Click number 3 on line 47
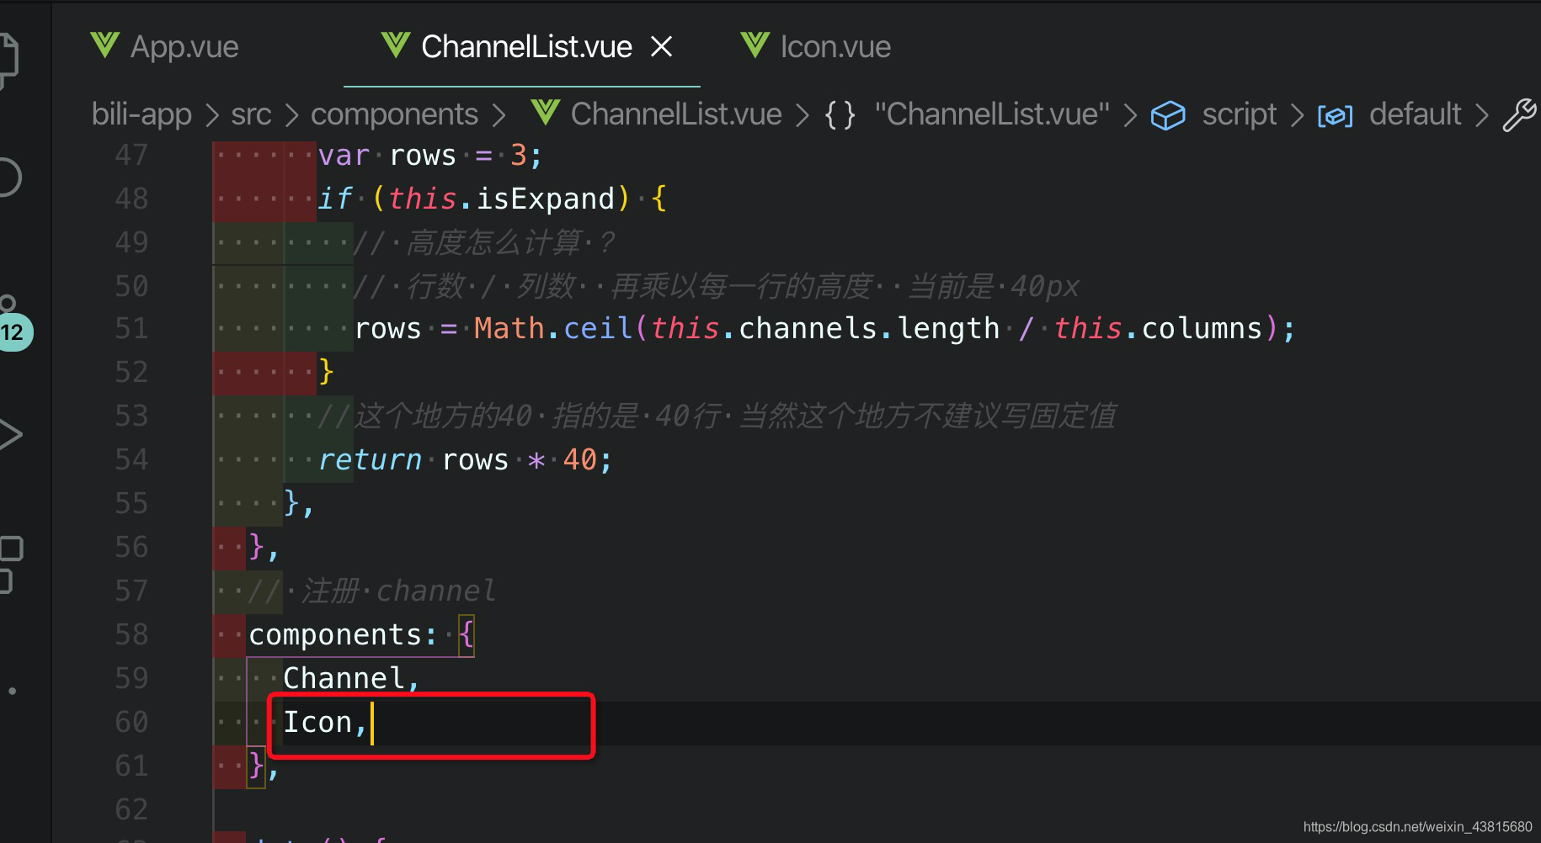 [x=518, y=155]
